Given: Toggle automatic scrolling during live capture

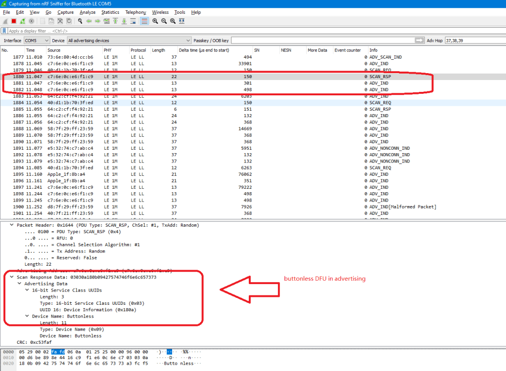Looking at the screenshot, I should pos(134,21).
